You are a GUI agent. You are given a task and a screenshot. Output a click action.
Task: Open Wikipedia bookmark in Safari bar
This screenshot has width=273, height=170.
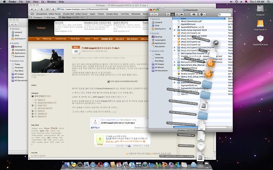[x=136, y=14]
